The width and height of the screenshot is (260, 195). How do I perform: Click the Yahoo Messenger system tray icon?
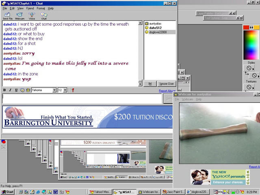tap(242, 192)
